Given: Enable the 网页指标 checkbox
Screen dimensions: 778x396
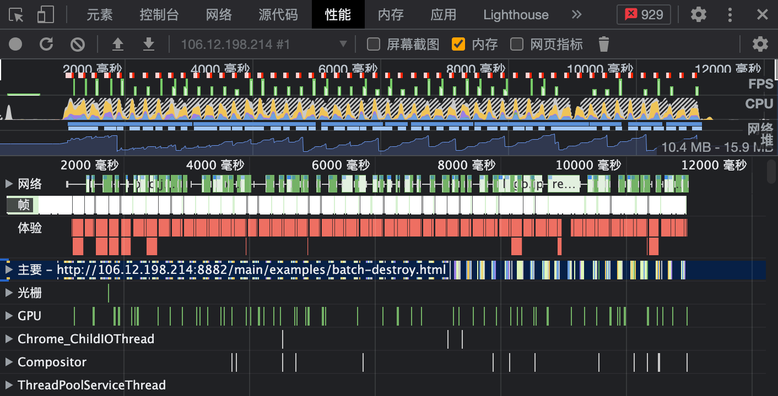Looking at the screenshot, I should (517, 44).
